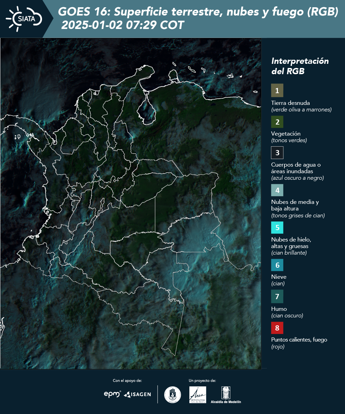The height and width of the screenshot is (414, 345).
Task: Click the label "Cuerpos de agua o áreas inundadas"
Action: (x=296, y=168)
